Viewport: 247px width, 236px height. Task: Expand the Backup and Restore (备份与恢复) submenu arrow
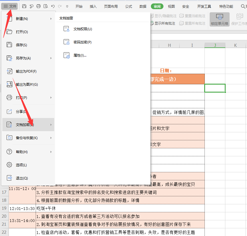click(51, 138)
